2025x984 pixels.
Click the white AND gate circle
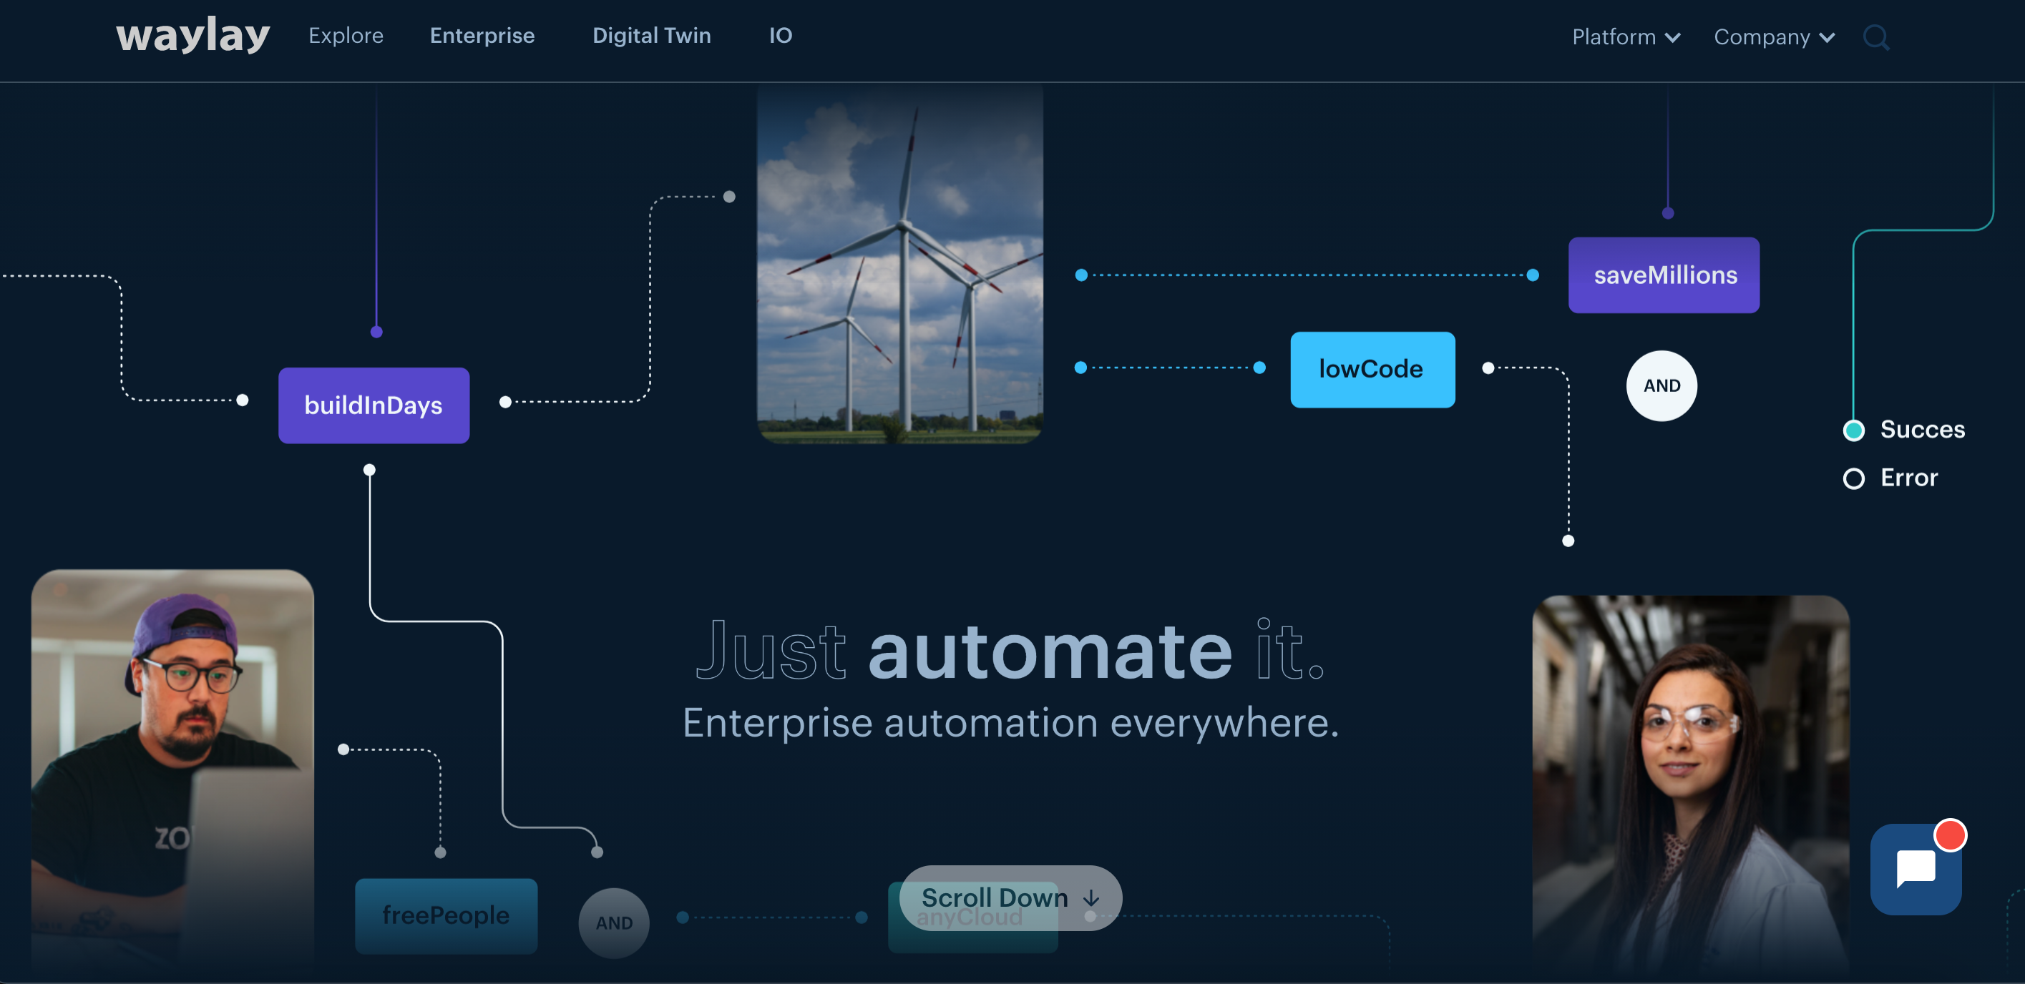(x=1661, y=385)
